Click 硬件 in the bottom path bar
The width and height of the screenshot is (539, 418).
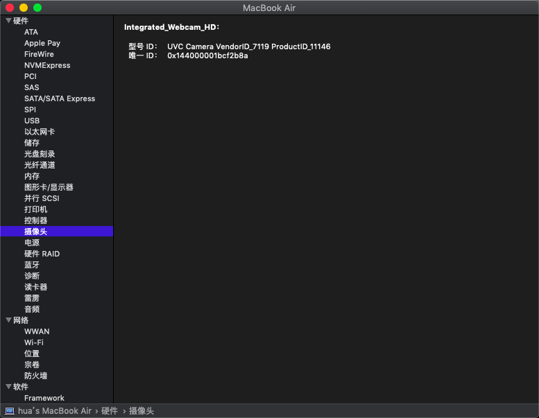(110, 411)
